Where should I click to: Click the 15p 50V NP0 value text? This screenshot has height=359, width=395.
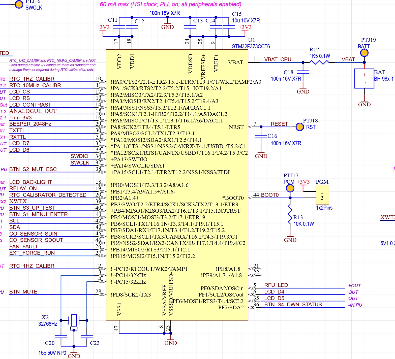coord(52,353)
